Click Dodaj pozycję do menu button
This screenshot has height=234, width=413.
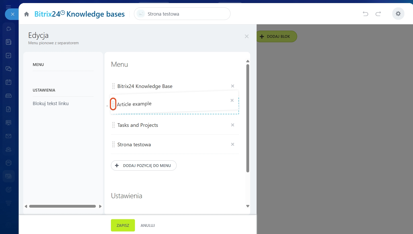pos(144,165)
